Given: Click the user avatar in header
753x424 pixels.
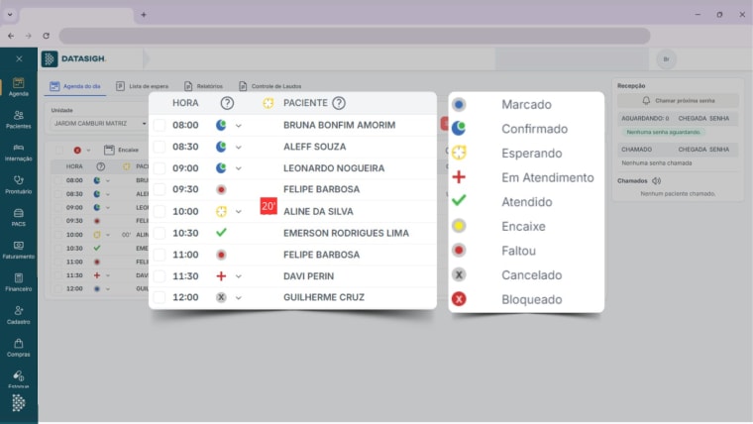Looking at the screenshot, I should click(x=666, y=59).
